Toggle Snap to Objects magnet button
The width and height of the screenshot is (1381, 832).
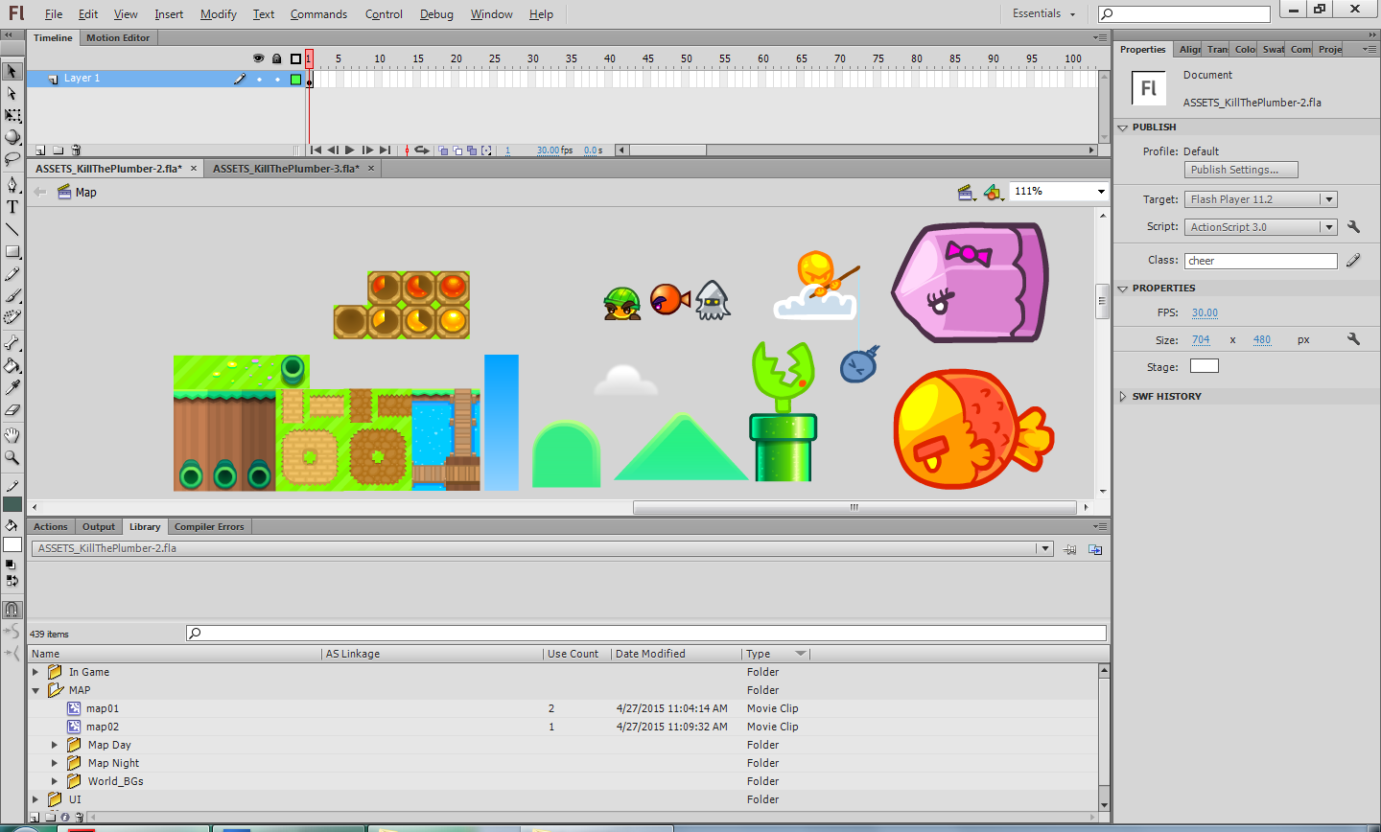point(12,609)
